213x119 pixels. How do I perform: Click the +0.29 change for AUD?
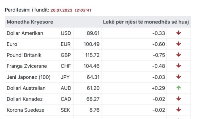158,88
